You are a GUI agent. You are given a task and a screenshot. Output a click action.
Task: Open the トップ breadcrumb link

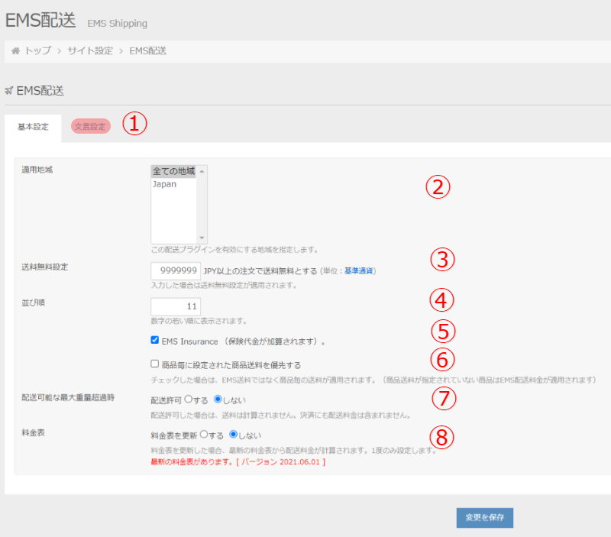click(x=37, y=50)
